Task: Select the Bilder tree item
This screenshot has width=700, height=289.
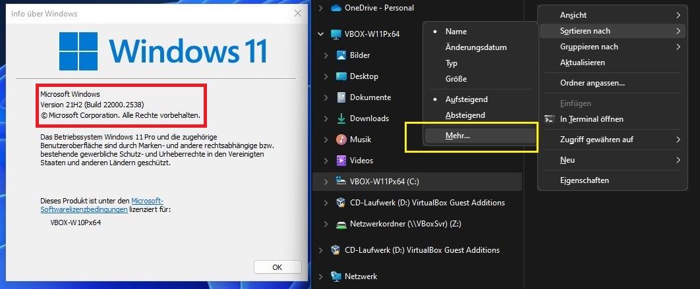Action: pyautogui.click(x=417, y=55)
